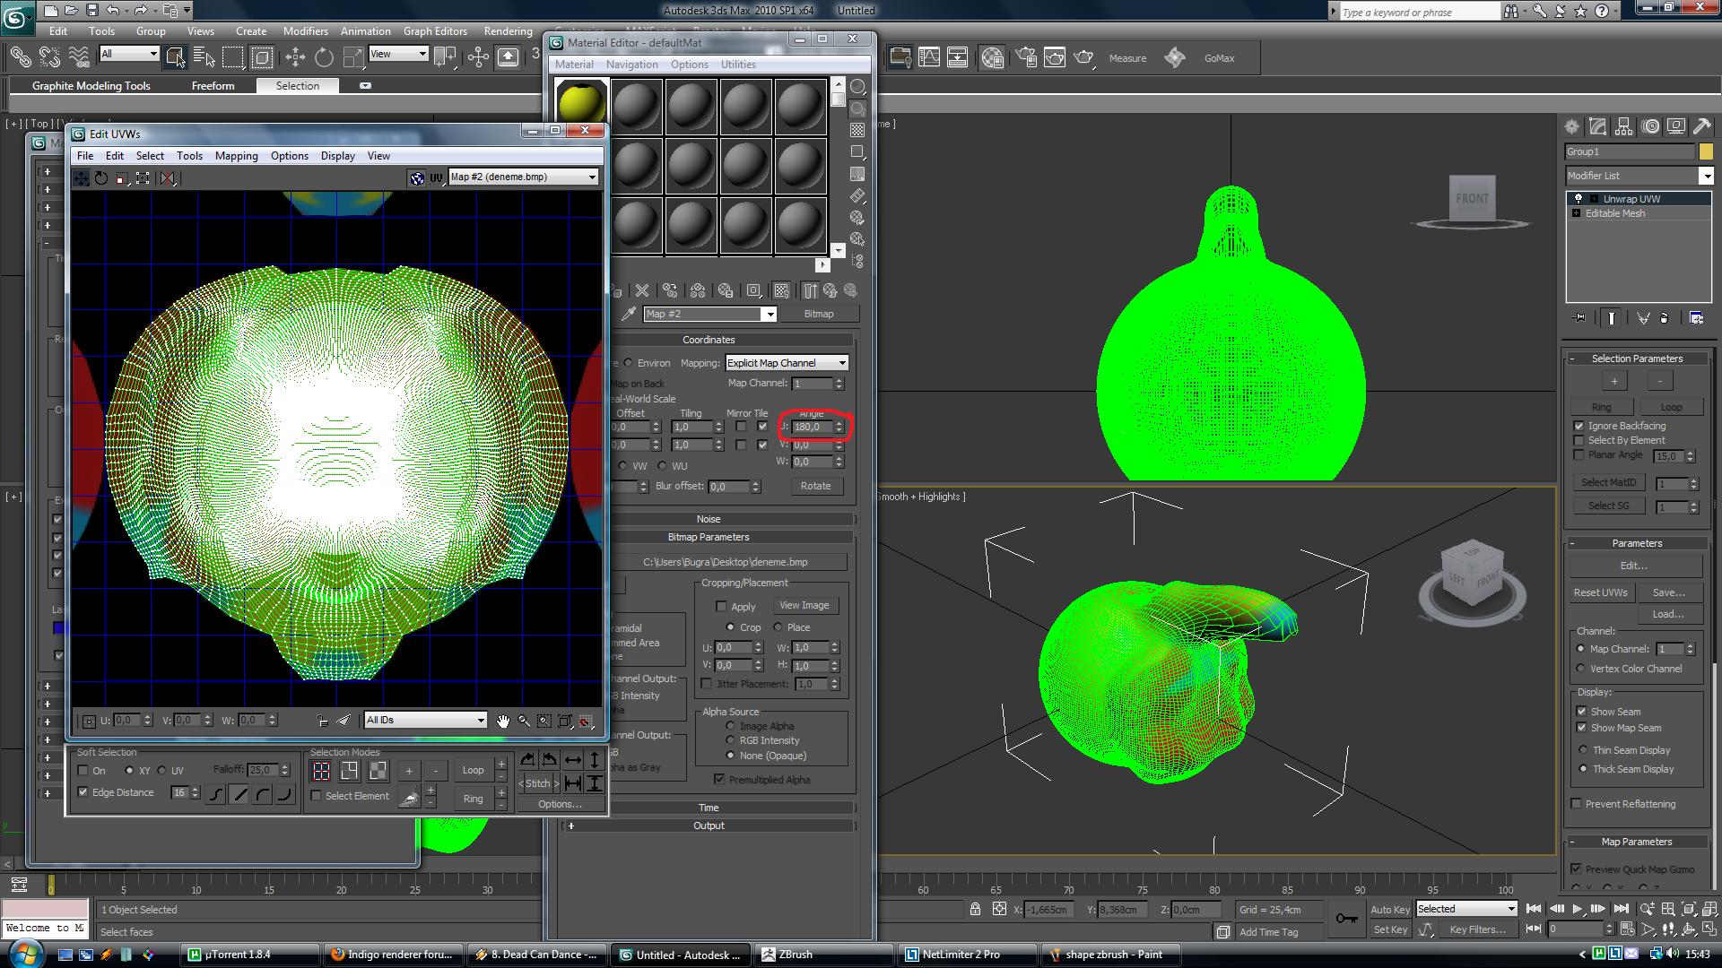
Task: Click Zoom Extents icon in Edit UVWs
Action: pyautogui.click(x=565, y=721)
